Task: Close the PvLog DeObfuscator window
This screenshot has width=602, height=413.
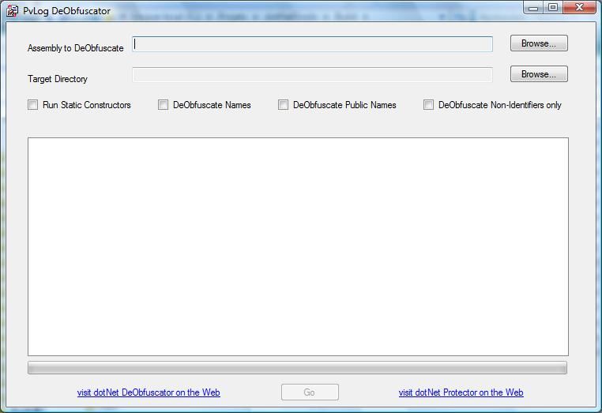Action: click(x=581, y=8)
